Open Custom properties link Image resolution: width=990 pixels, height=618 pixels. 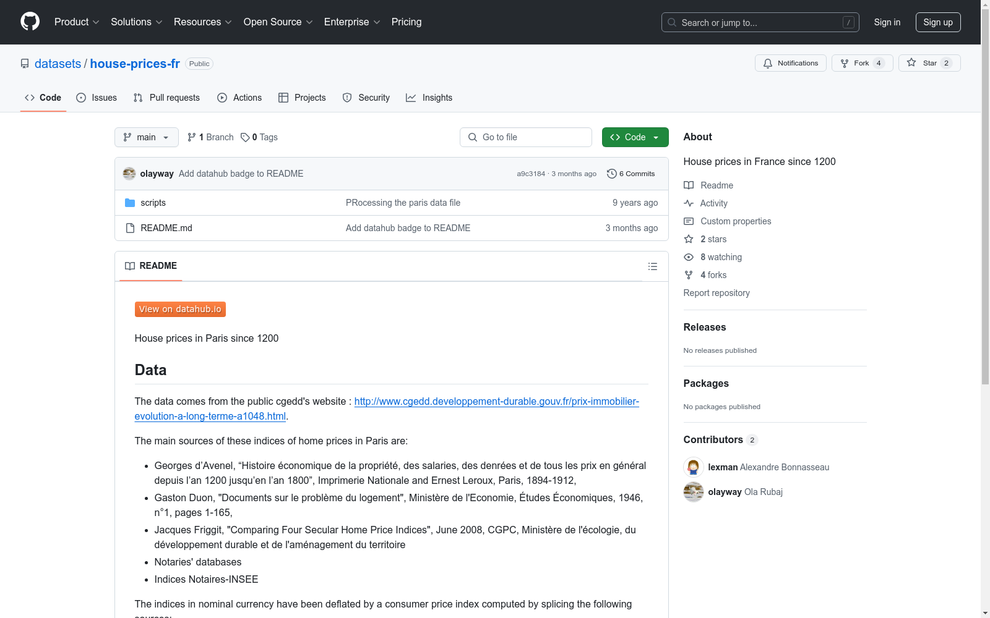(x=728, y=221)
